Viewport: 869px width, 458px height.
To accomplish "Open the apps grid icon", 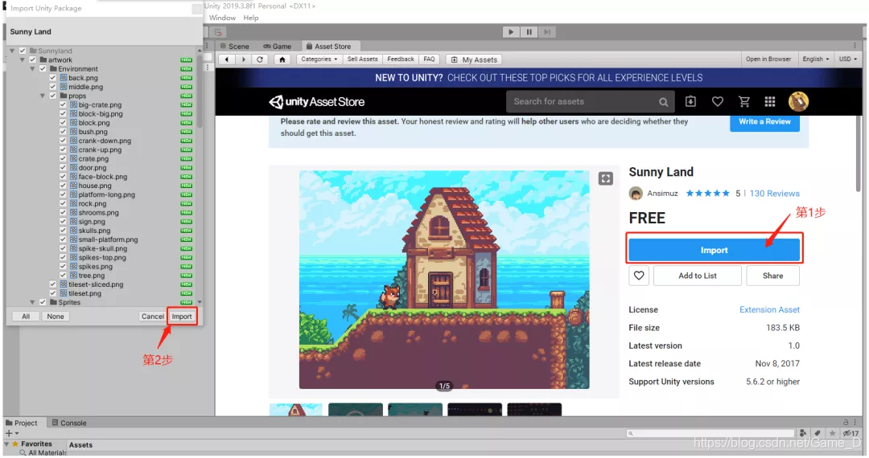I will pyautogui.click(x=770, y=101).
